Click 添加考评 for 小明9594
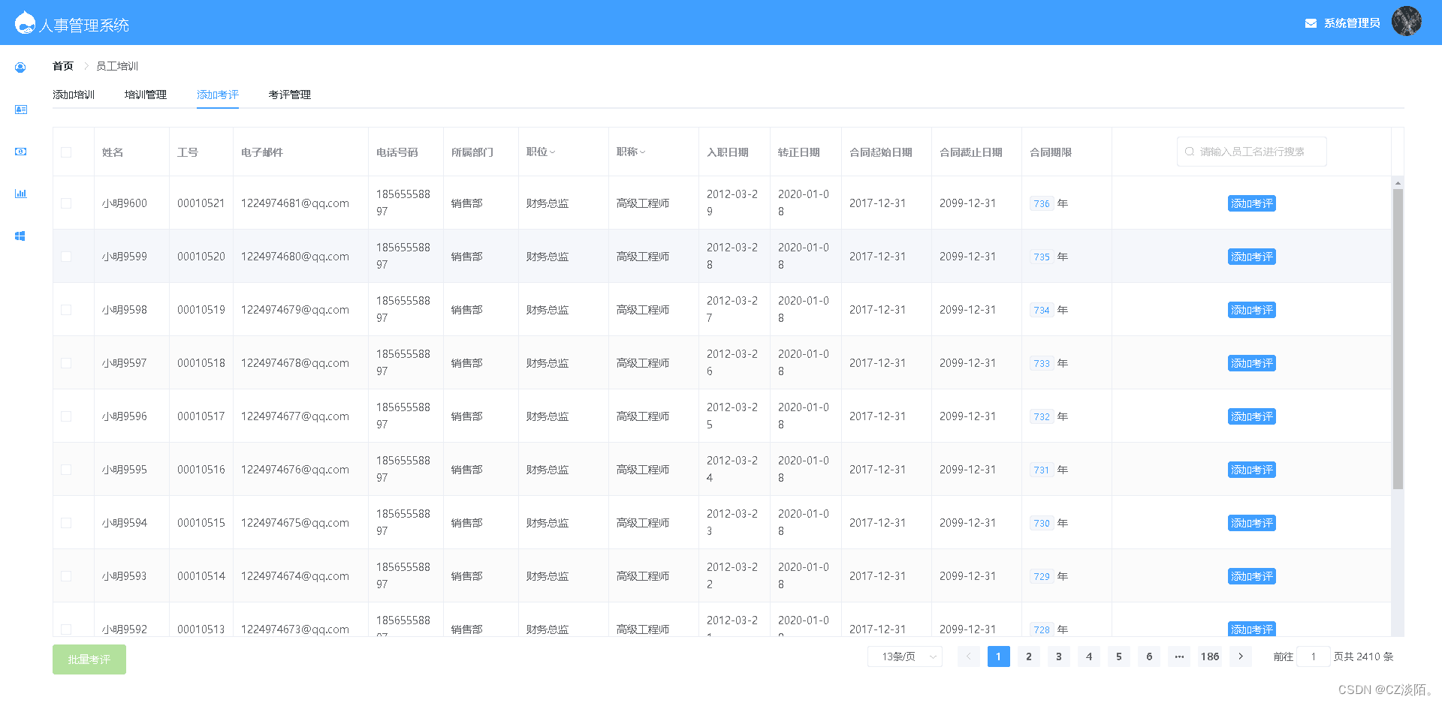 (1251, 523)
